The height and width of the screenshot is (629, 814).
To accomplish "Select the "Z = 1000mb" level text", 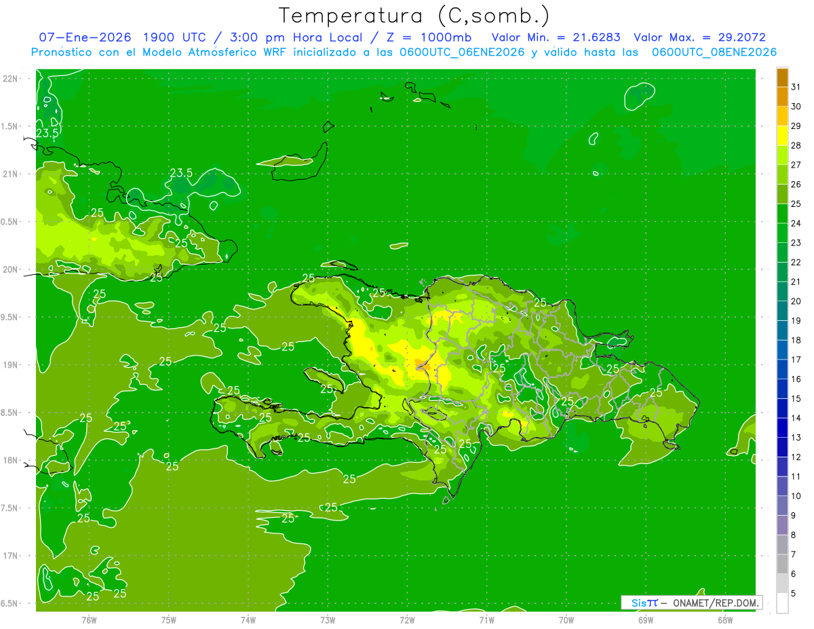I will pyautogui.click(x=428, y=37).
